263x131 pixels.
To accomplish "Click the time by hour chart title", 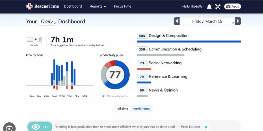I will tap(35, 55).
